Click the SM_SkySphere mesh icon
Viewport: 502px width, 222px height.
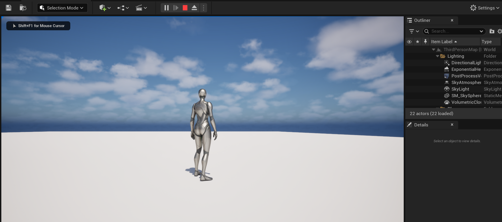(447, 96)
